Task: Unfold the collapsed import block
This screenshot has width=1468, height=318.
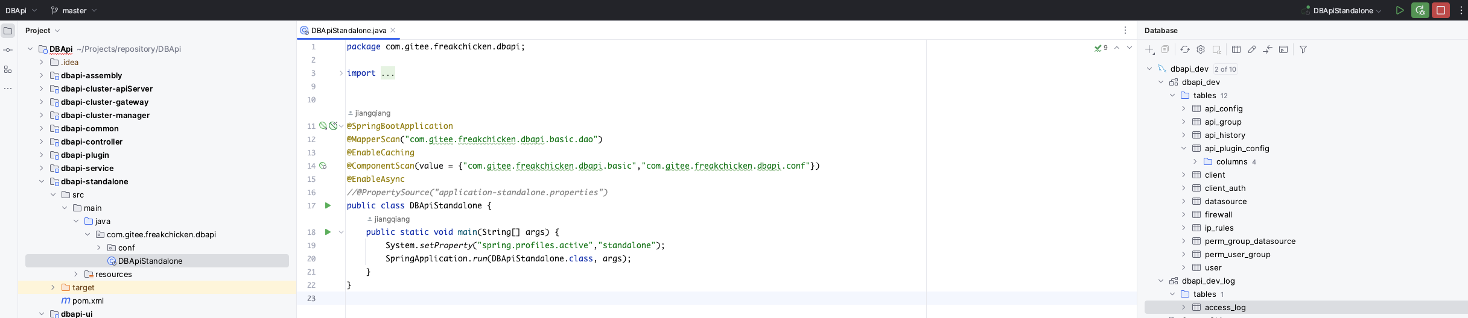Action: (341, 73)
